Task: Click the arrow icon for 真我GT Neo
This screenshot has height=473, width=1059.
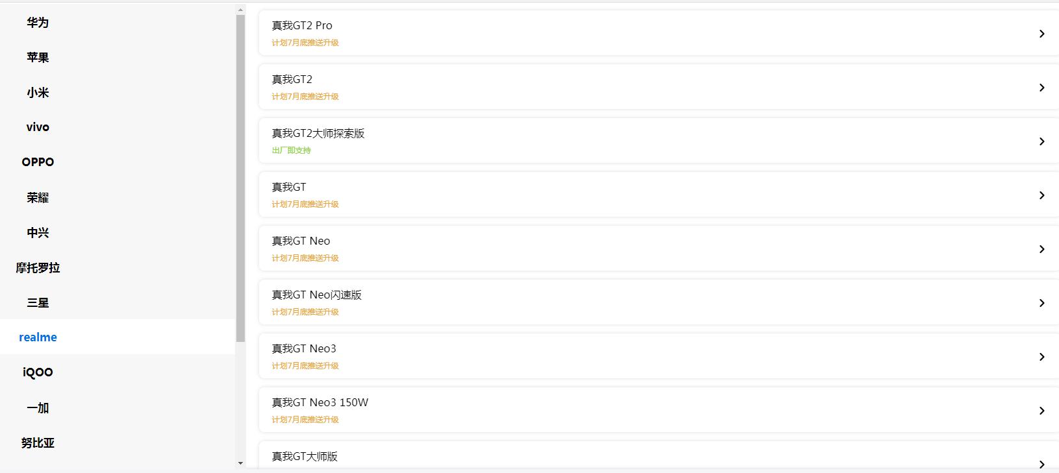Action: (x=1041, y=249)
